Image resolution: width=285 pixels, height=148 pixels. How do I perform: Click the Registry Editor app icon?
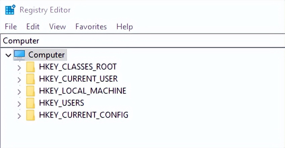[10, 10]
